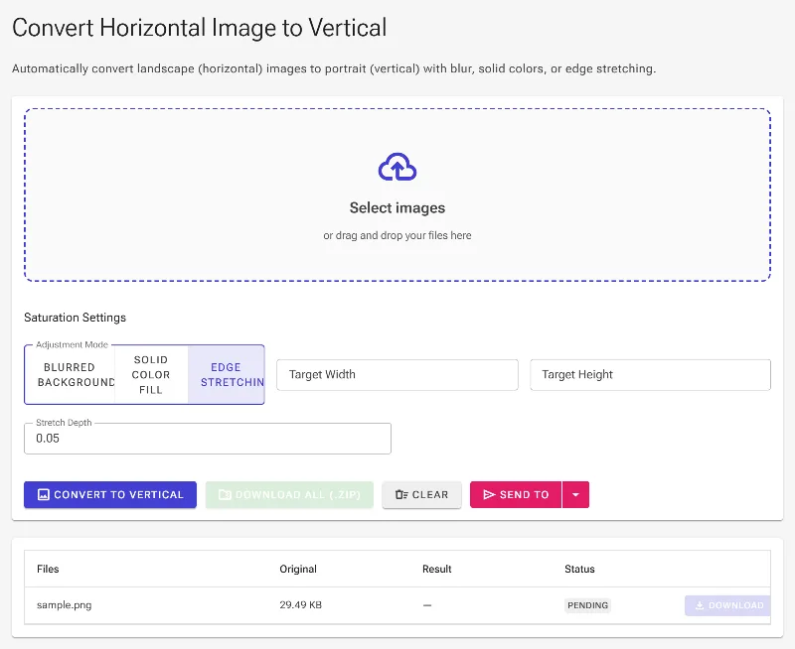Select Edge Stretching adjustment mode
Screen dimensions: 795x649
[227, 375]
